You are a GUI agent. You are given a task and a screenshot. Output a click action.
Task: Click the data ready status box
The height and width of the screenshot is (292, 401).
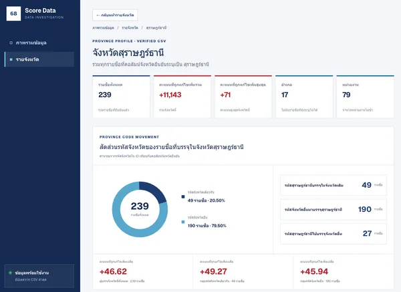click(39, 276)
